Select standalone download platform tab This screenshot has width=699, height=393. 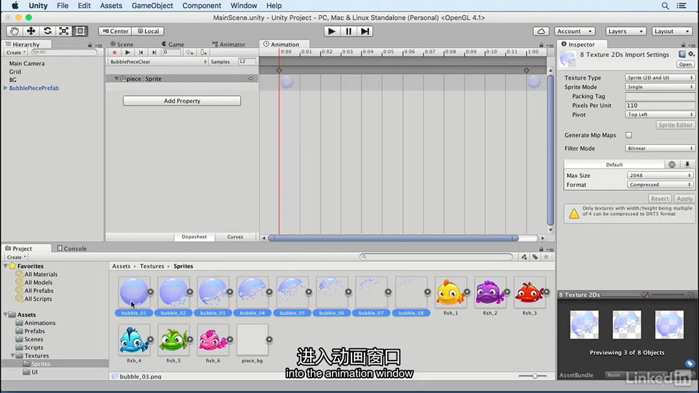pyautogui.click(x=687, y=164)
